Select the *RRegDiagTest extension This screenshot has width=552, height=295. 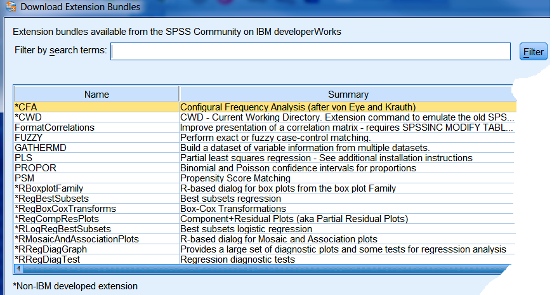(48, 260)
